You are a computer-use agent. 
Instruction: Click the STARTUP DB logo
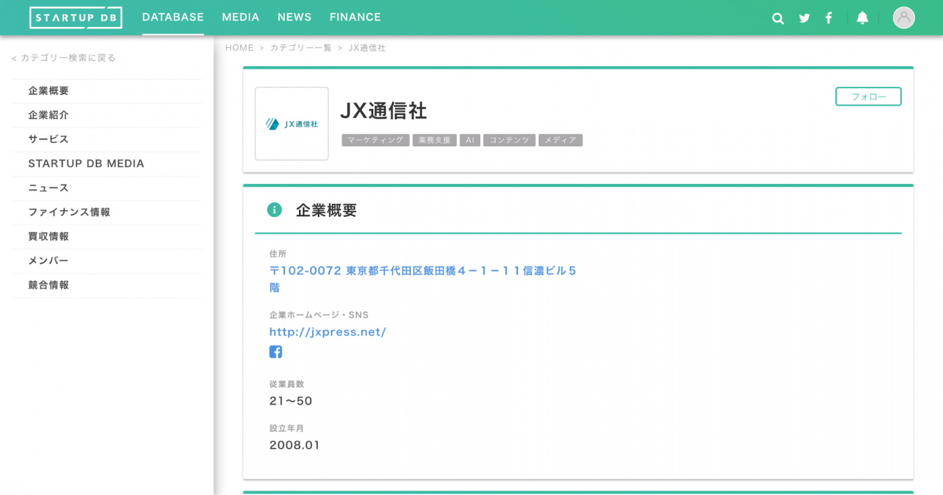coord(75,18)
